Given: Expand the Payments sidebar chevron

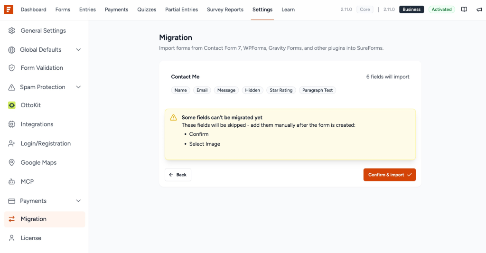Looking at the screenshot, I should (78, 201).
